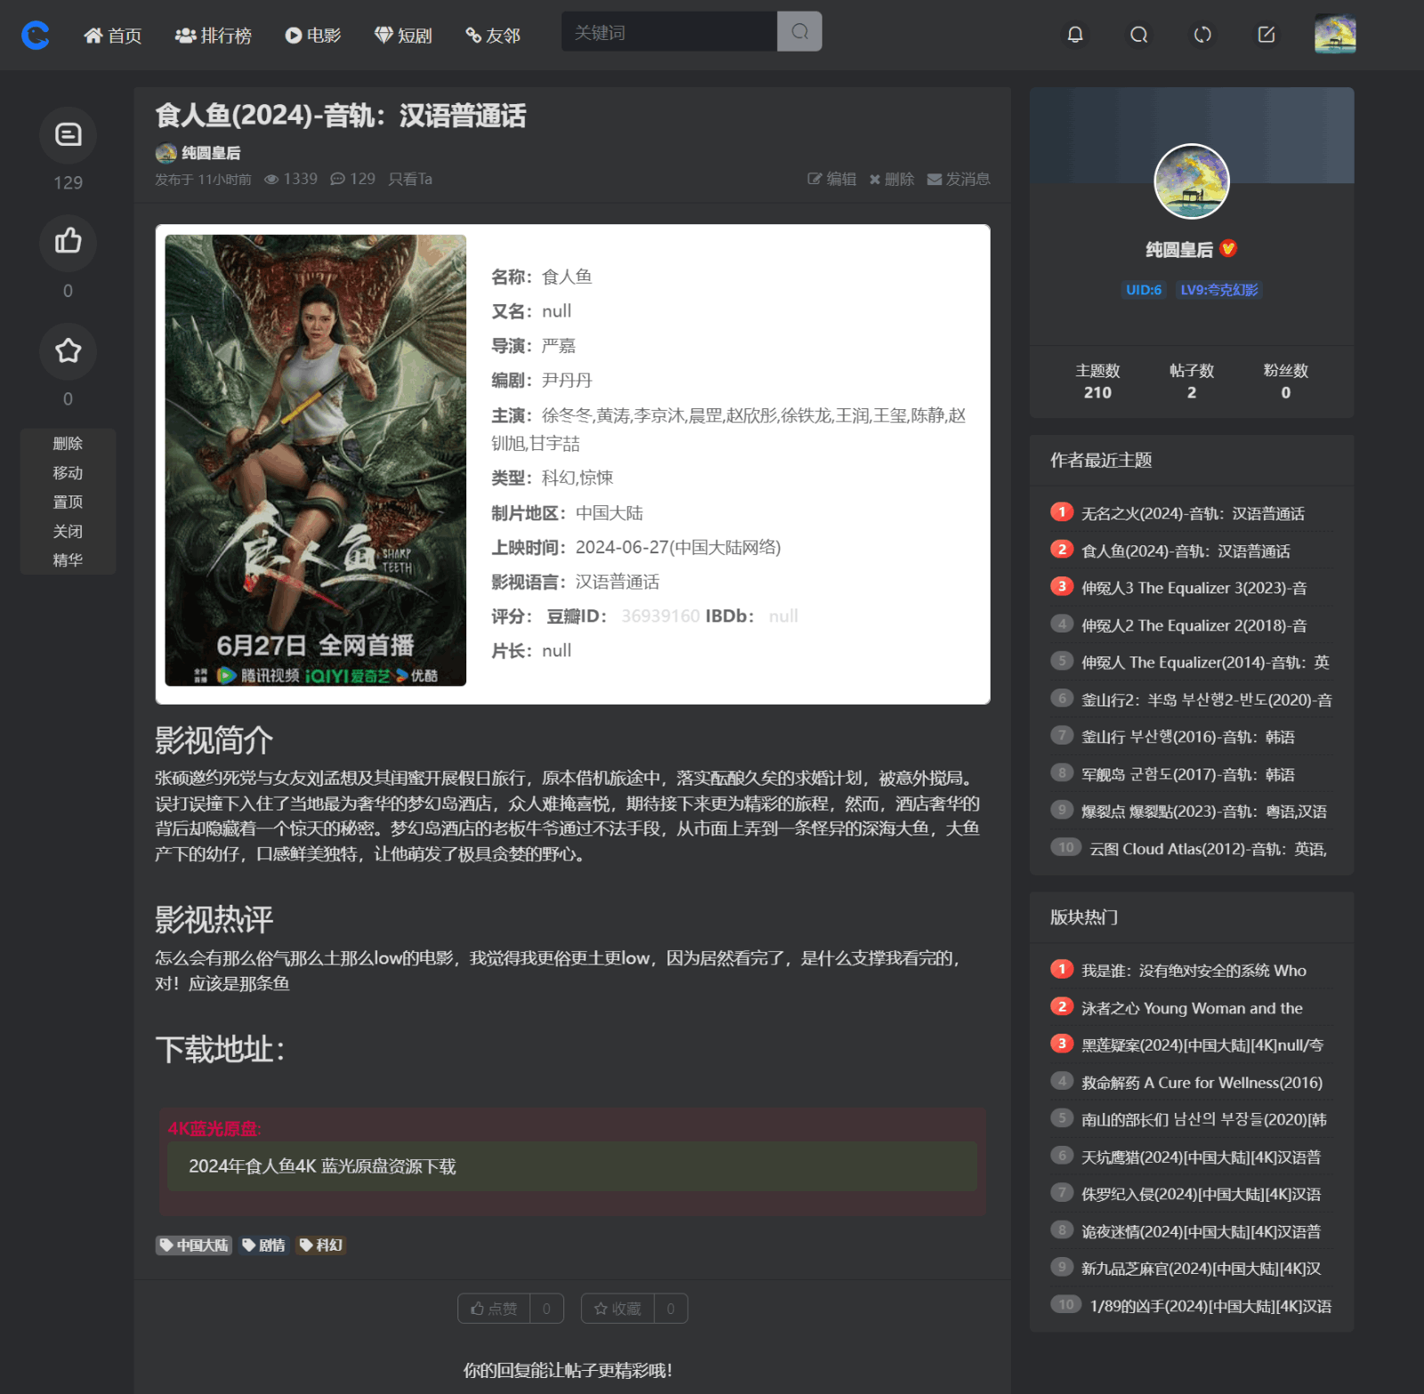Click the blue site logo icon
Viewport: 1424px width, 1394px height.
(x=36, y=36)
